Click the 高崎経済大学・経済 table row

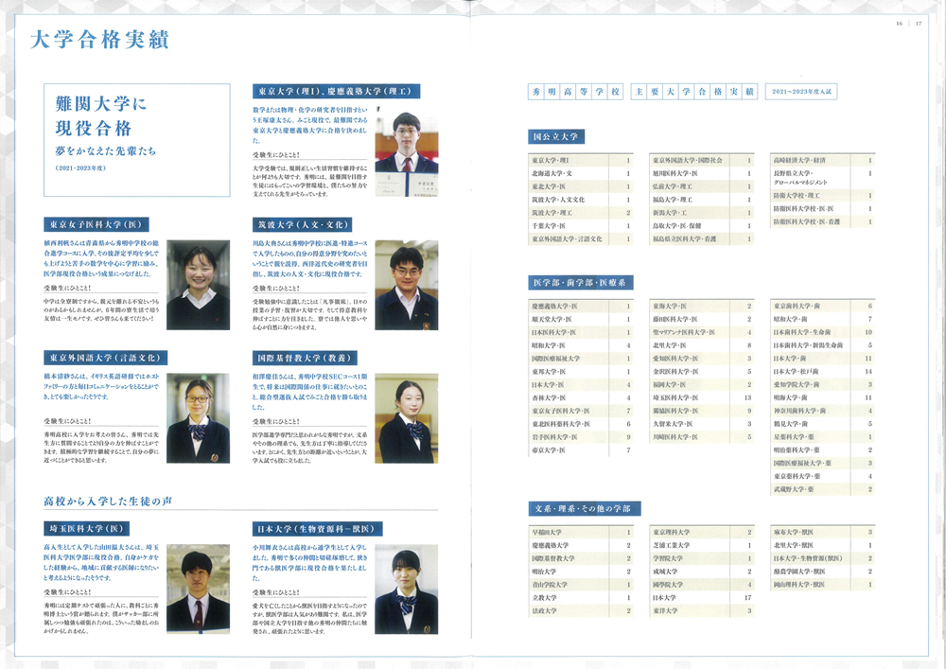click(823, 161)
